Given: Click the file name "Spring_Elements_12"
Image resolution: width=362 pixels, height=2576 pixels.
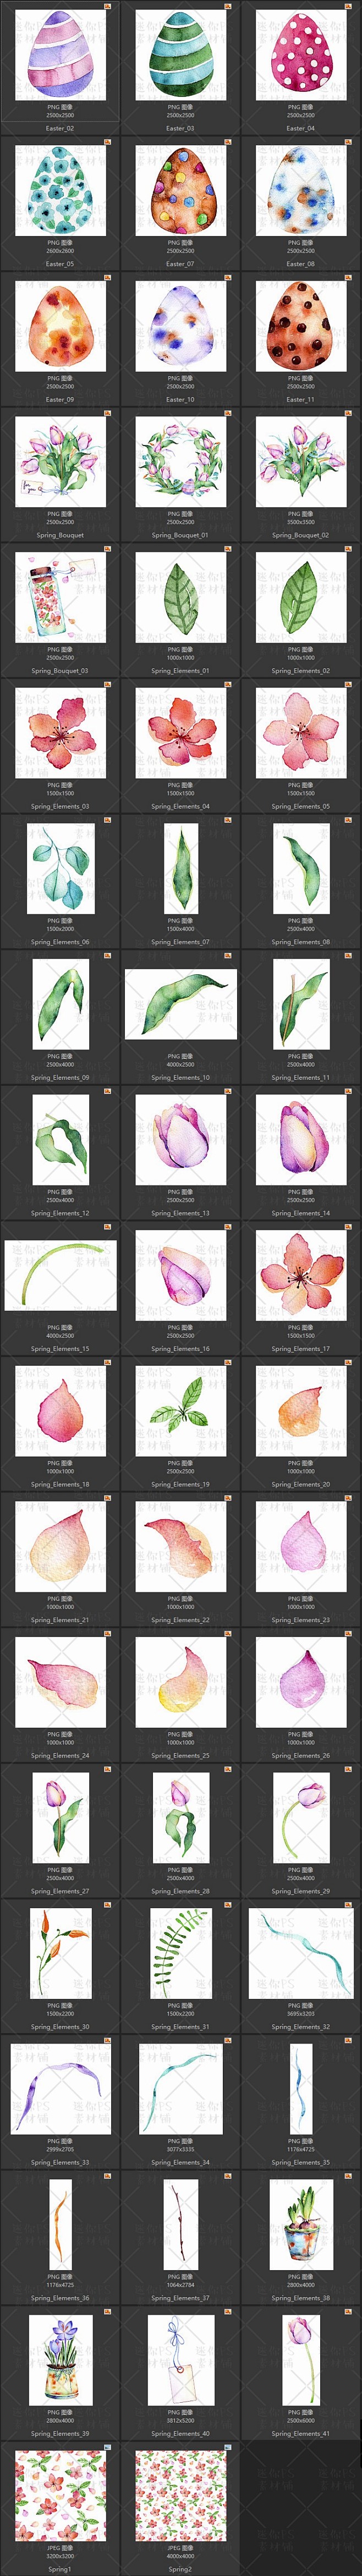Looking at the screenshot, I should (x=60, y=1213).
